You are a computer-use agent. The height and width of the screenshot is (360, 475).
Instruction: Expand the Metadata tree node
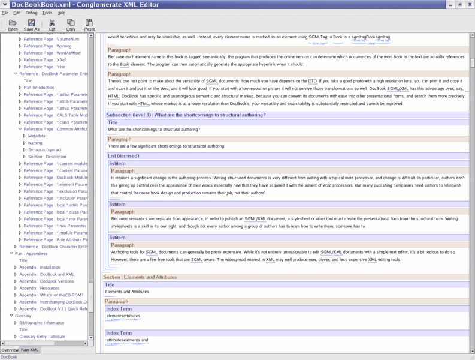pos(25,136)
